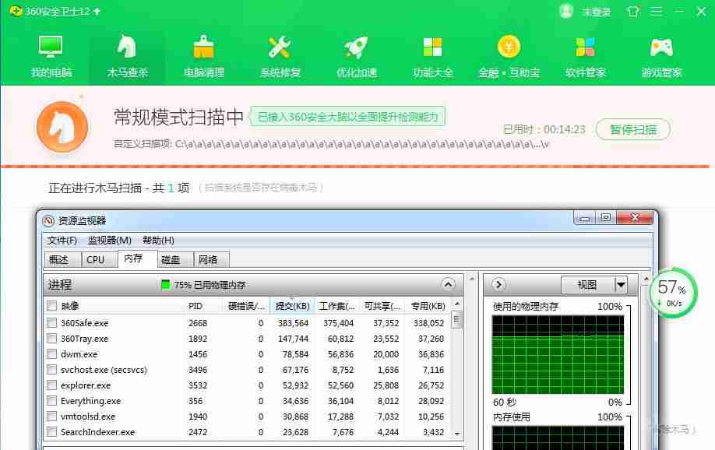Click the 未登录 user avatar
Screen dimensions: 715x450
(x=566, y=11)
